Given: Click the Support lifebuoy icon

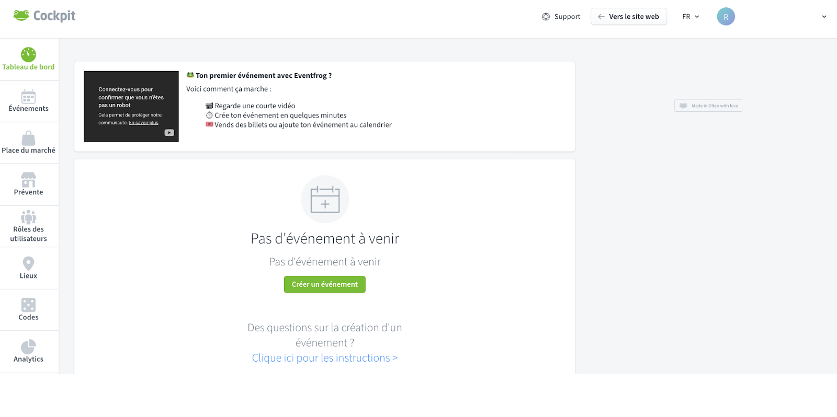Looking at the screenshot, I should pos(546,17).
